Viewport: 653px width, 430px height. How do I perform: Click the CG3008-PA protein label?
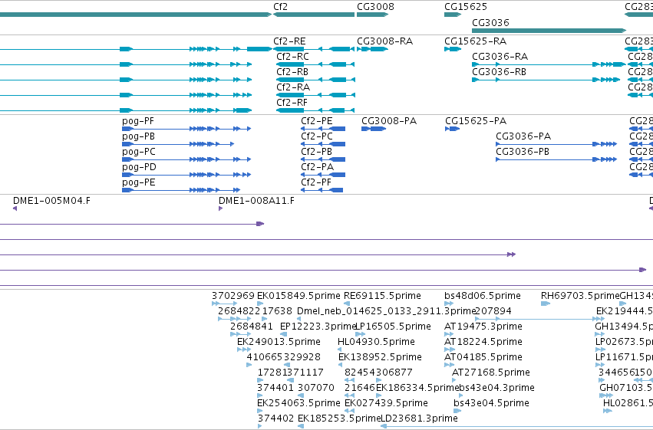point(389,121)
